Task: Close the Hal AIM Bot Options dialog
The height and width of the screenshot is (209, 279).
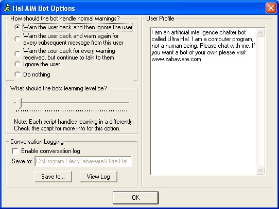Action: coord(271,8)
